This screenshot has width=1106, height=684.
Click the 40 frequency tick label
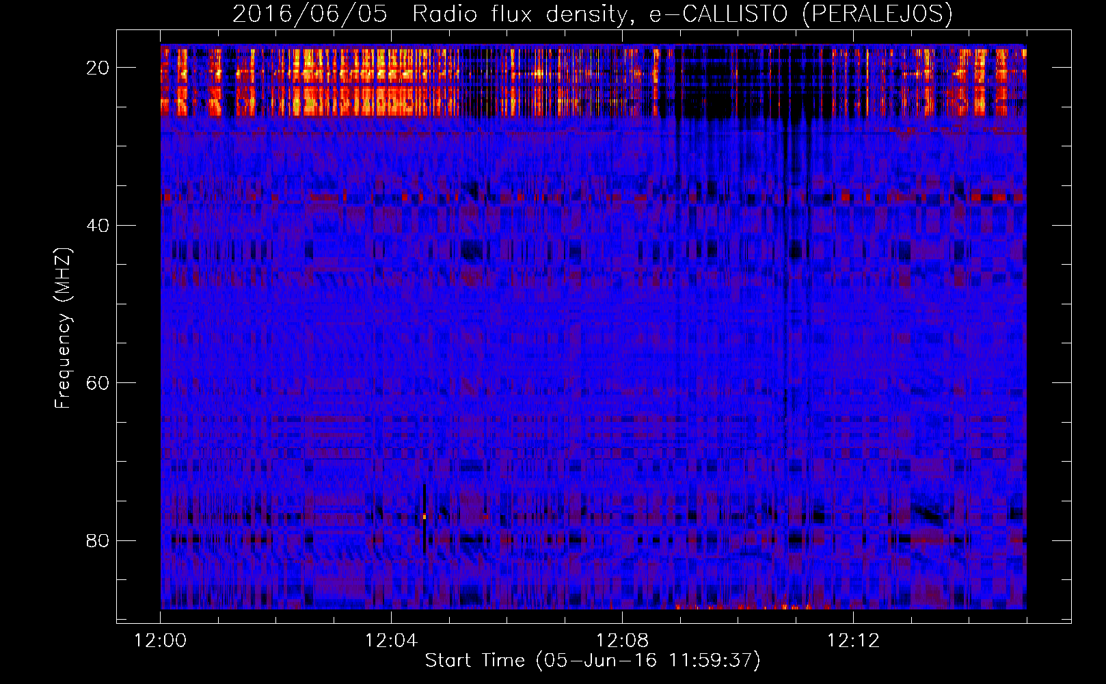98,225
